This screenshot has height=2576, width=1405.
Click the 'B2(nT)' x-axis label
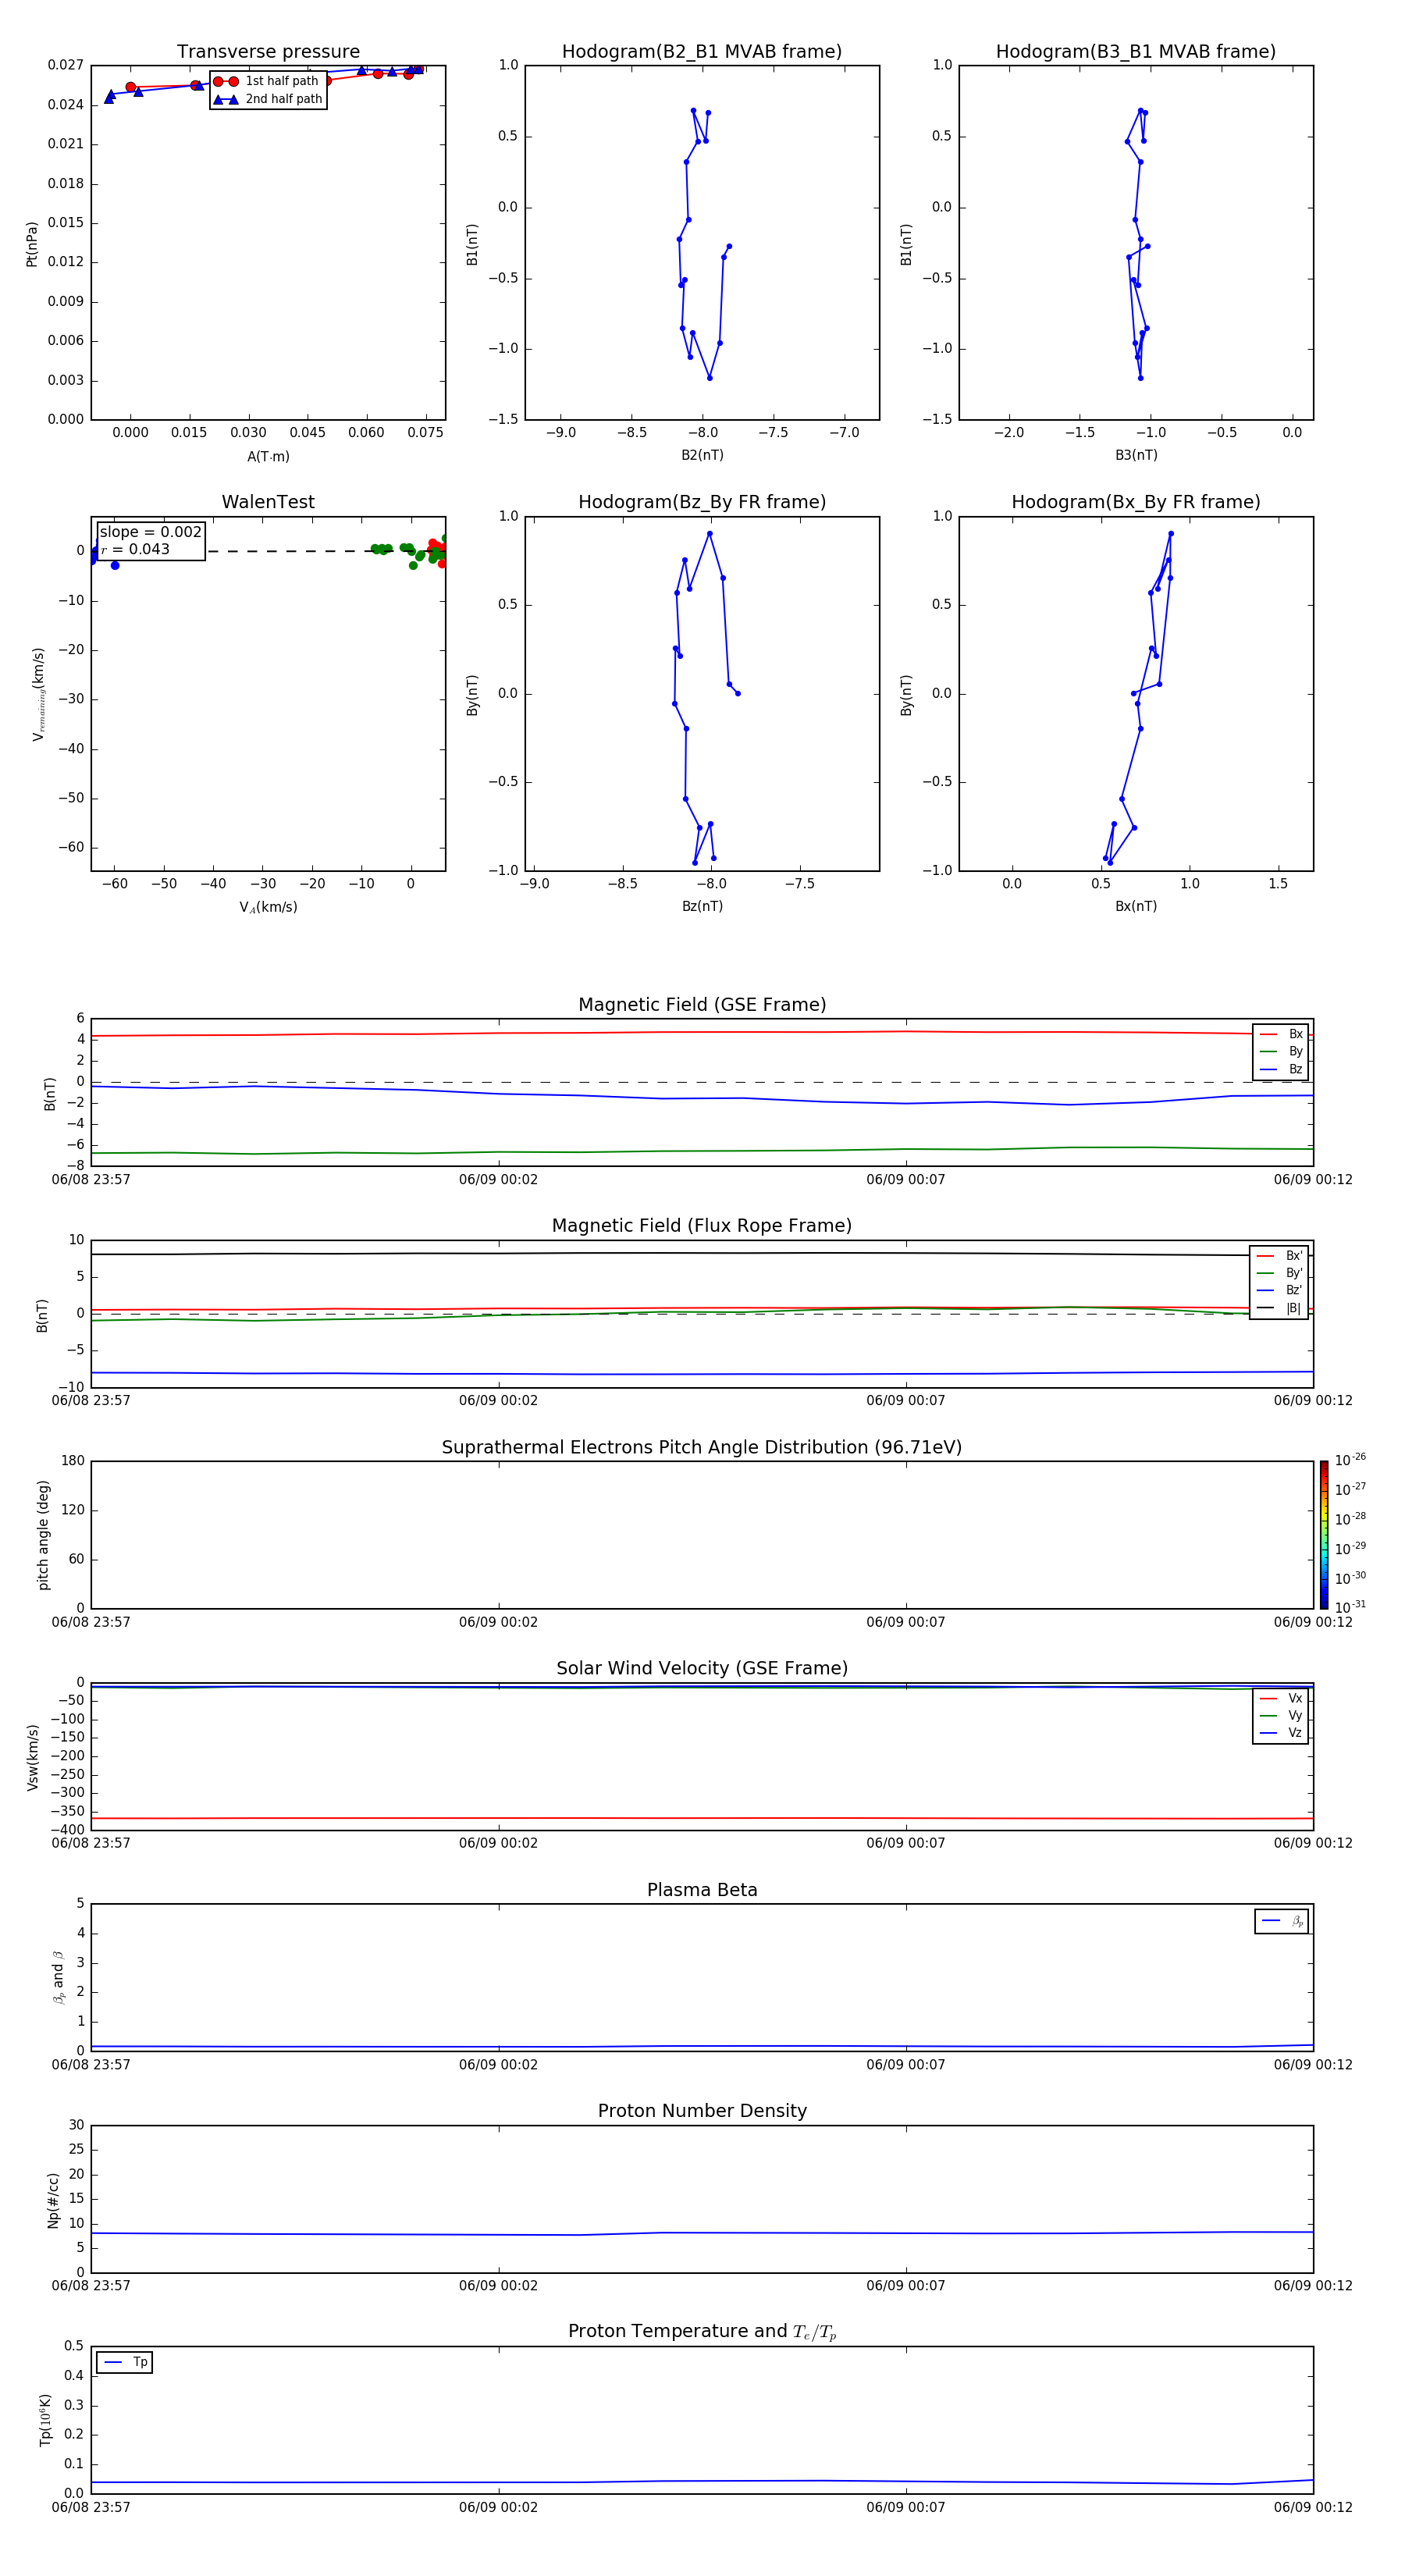click(x=702, y=455)
